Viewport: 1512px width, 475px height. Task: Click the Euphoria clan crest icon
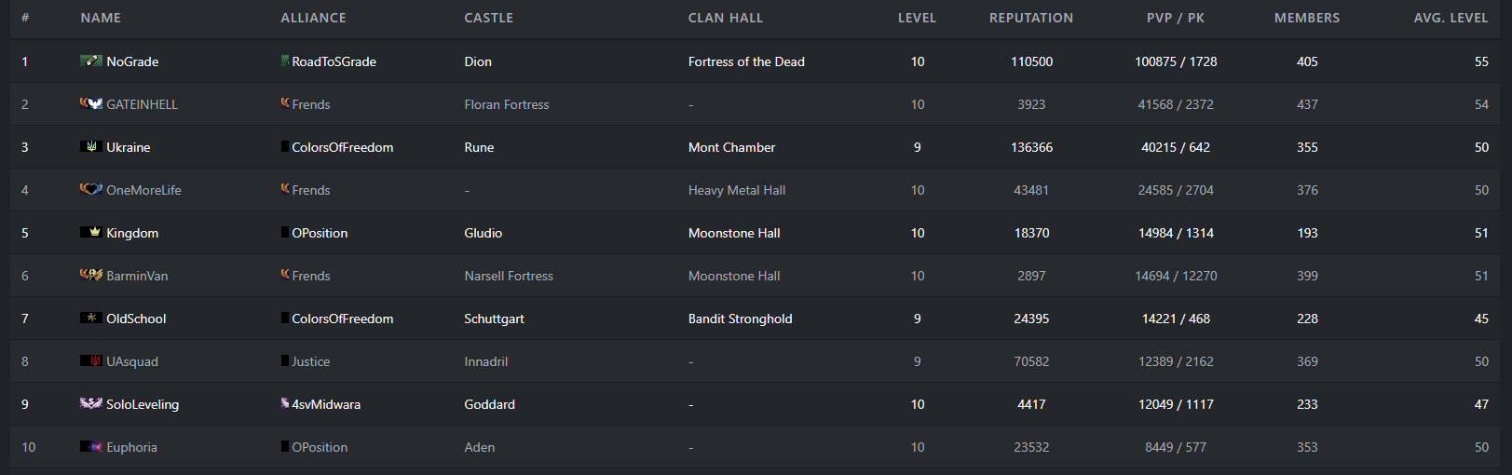pos(90,447)
